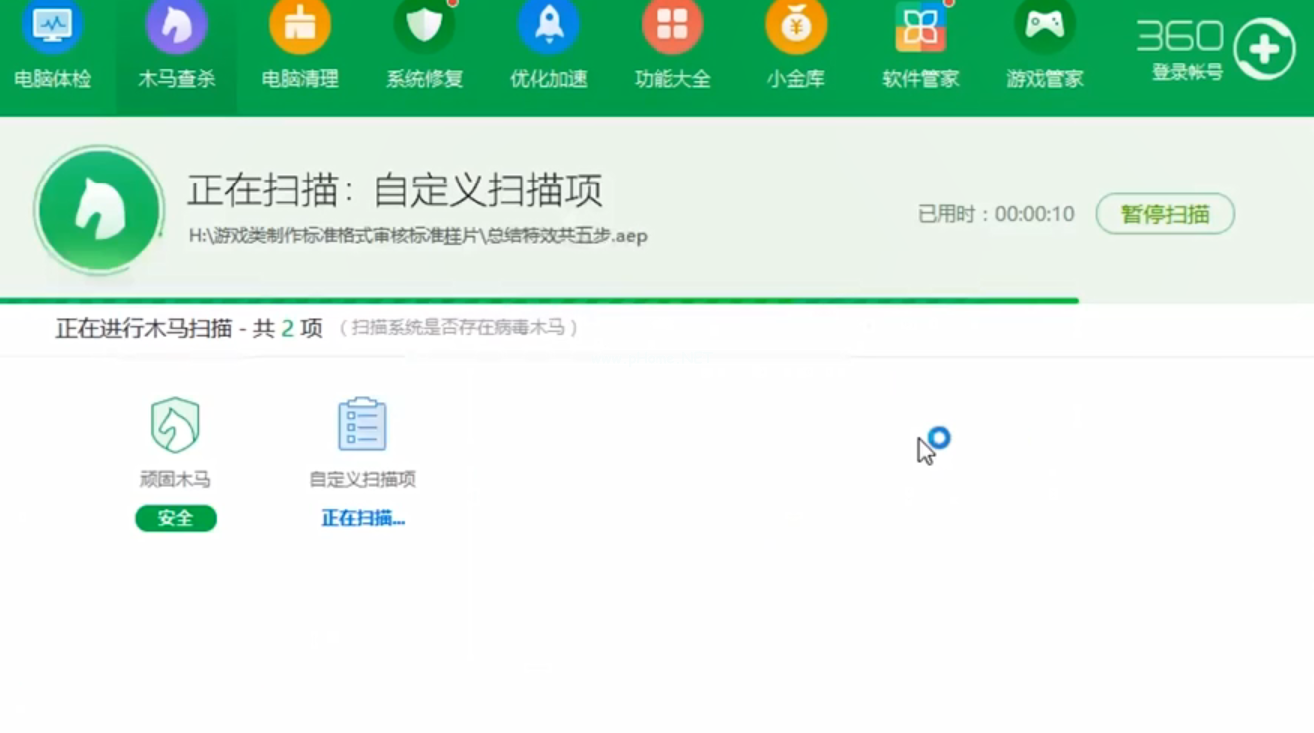The width and height of the screenshot is (1314, 733).
Task: Click the green scan progress bar
Action: 539,299
